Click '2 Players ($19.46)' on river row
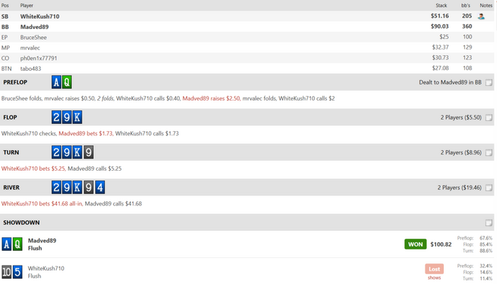The width and height of the screenshot is (497, 284). pos(459,188)
